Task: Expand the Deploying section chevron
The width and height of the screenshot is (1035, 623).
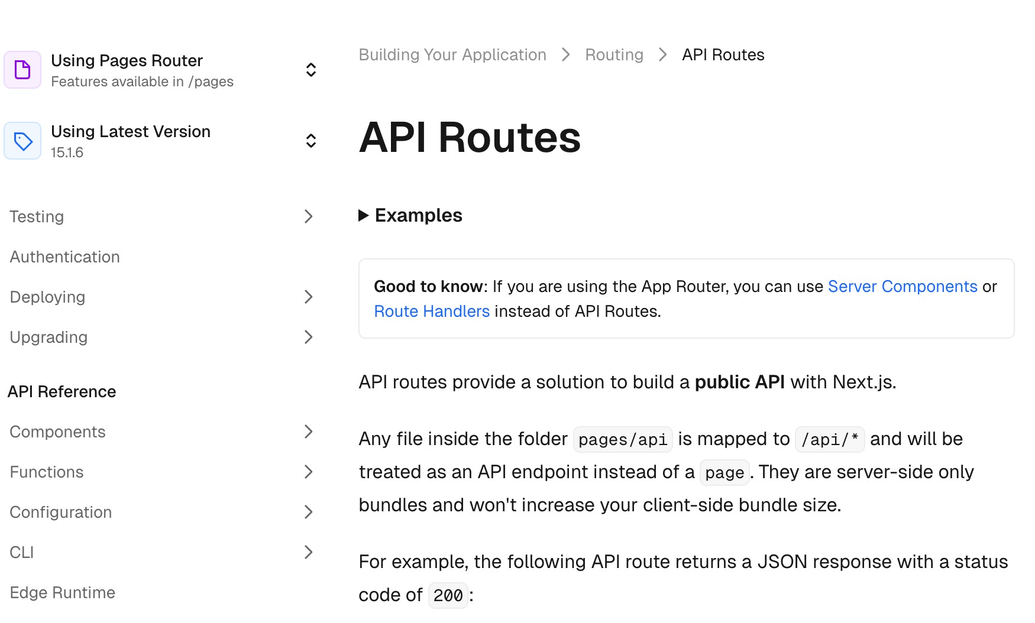Action: tap(308, 297)
